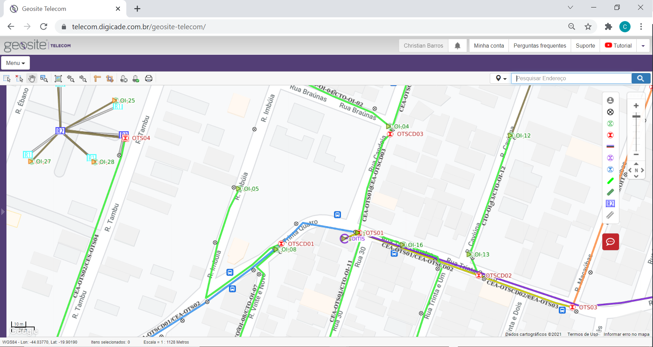Bookmark this page with the star
The height and width of the screenshot is (347, 653).
tap(588, 27)
